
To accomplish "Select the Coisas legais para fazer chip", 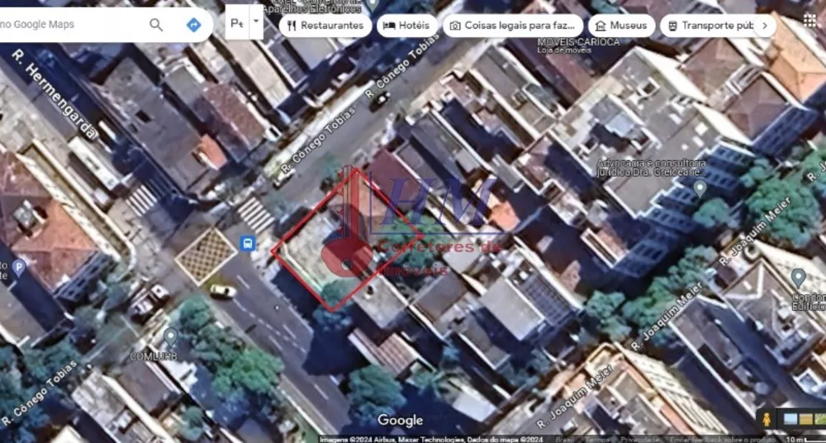I will coord(513,26).
